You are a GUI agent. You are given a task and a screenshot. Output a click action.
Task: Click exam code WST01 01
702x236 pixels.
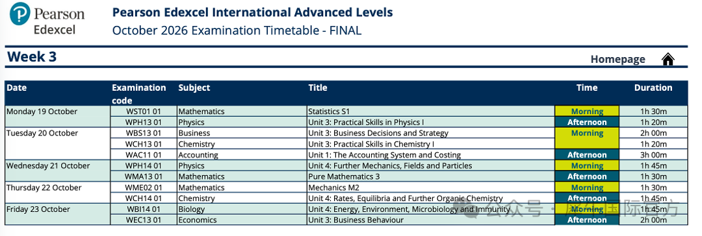(143, 112)
